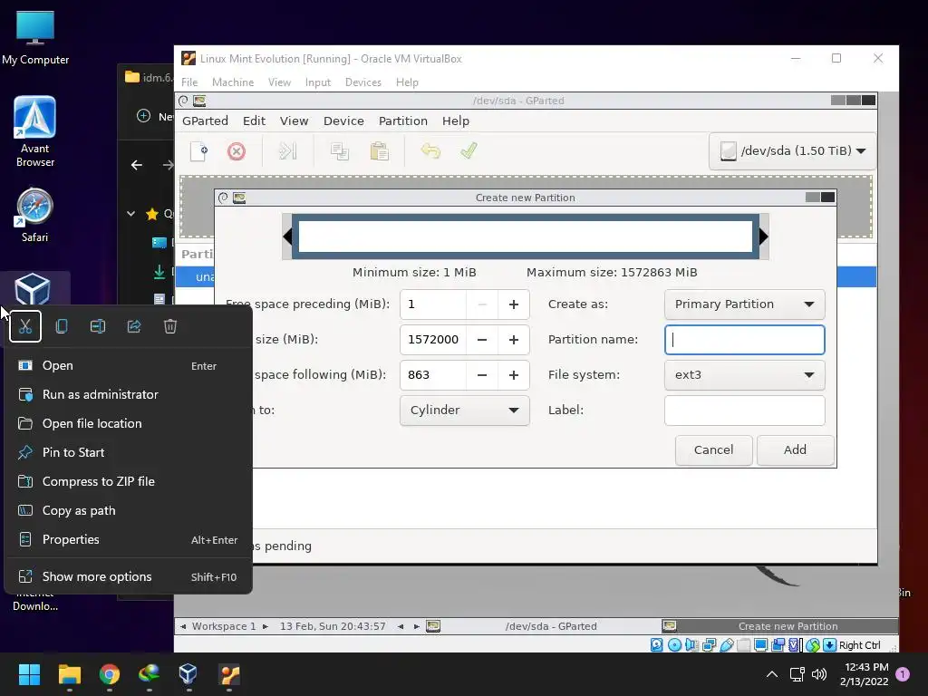Increase new size with the plus button
The height and width of the screenshot is (696, 928).
pyautogui.click(x=514, y=340)
